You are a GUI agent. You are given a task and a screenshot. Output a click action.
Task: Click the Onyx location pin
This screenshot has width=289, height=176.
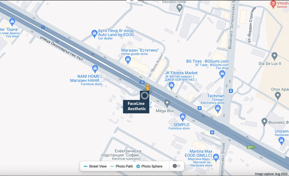[x=278, y=96]
